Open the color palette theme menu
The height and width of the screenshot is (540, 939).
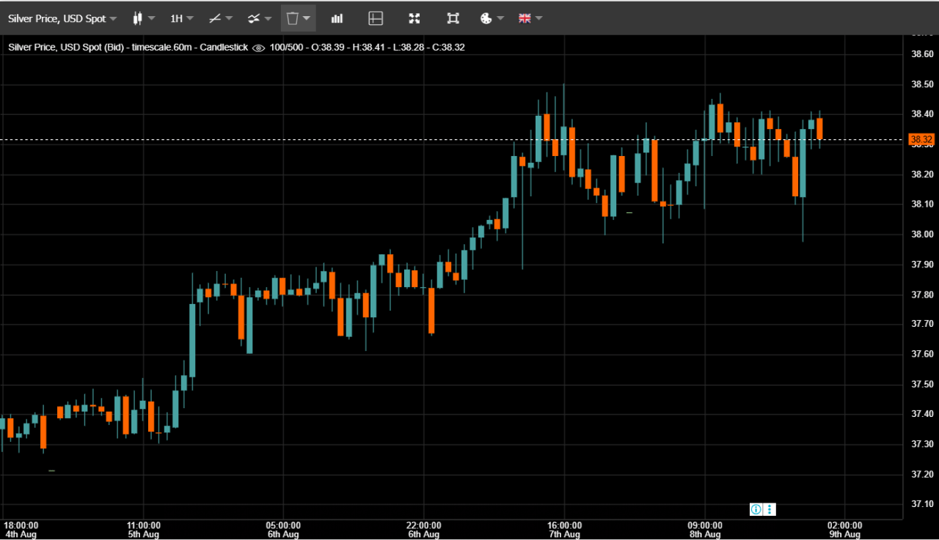(492, 18)
